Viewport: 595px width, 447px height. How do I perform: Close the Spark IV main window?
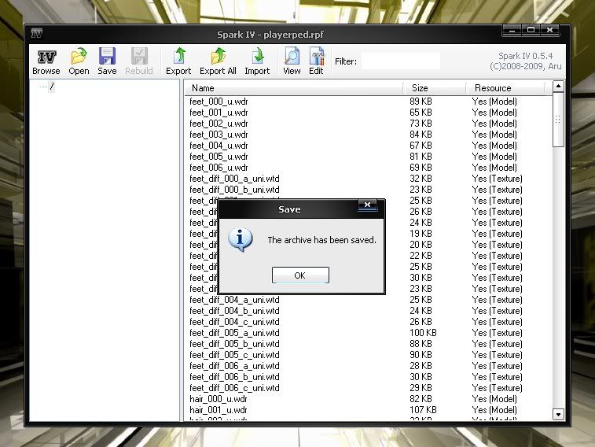click(550, 30)
